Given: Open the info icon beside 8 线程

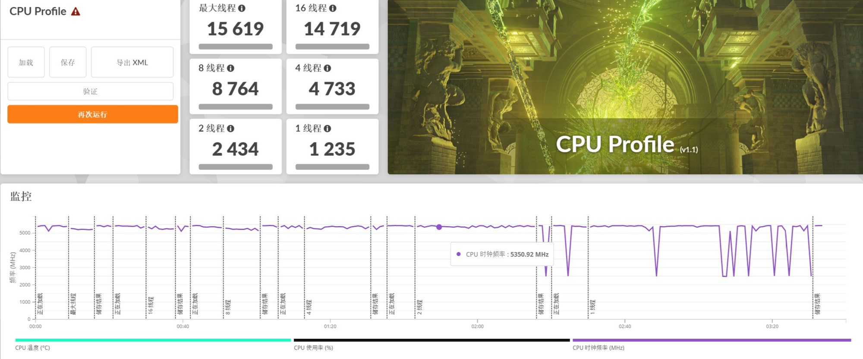Looking at the screenshot, I should pos(230,68).
